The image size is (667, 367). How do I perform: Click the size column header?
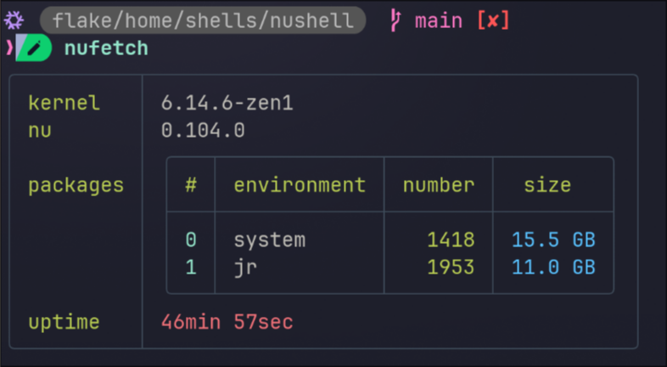coord(547,185)
